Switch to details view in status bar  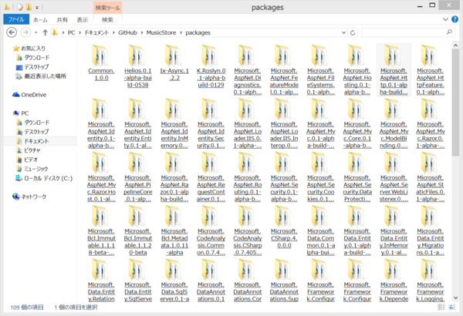tap(441, 308)
